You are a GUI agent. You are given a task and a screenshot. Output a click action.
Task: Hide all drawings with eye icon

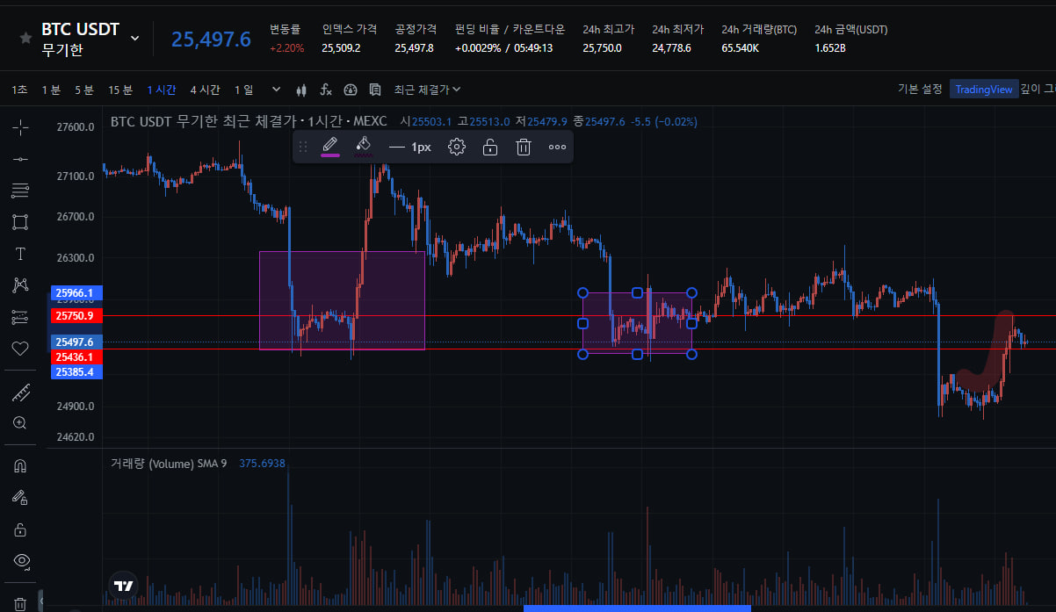(20, 560)
